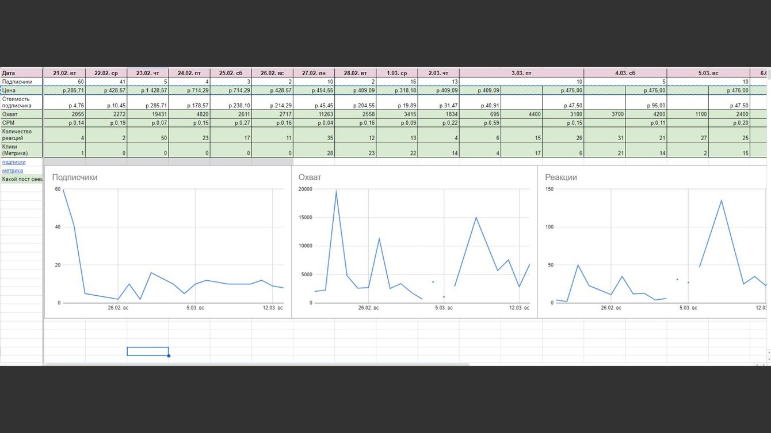771x433 pixels.
Task: Click the scroll arrow at bottom right corner
Action: (763, 364)
